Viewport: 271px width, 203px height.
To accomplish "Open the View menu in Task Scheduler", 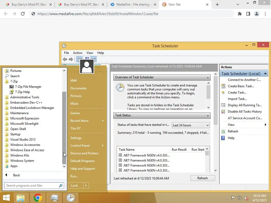I will tap(90, 53).
